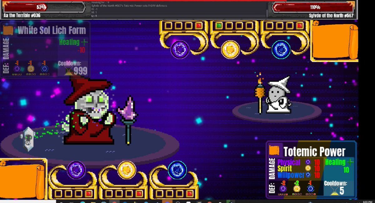Screen dimensions: 375x203
Task: Click the blue DEF orb on Lich Form card
Action: [x=44, y=69]
